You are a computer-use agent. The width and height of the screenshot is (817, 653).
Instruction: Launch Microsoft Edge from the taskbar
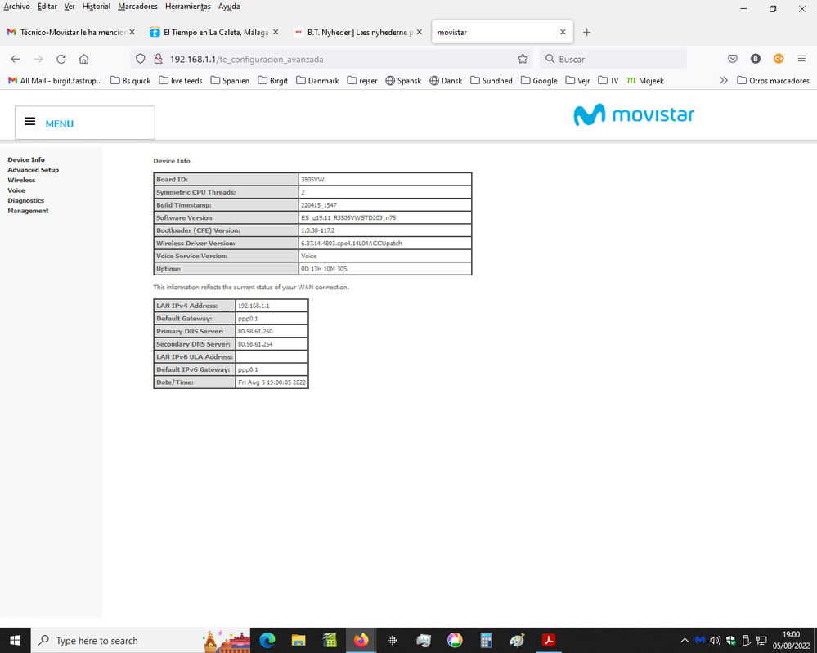click(x=267, y=640)
